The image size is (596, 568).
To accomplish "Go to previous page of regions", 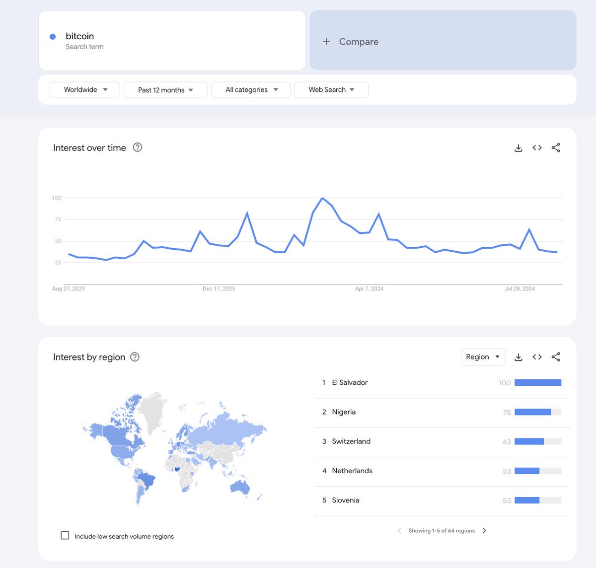I will (x=399, y=531).
